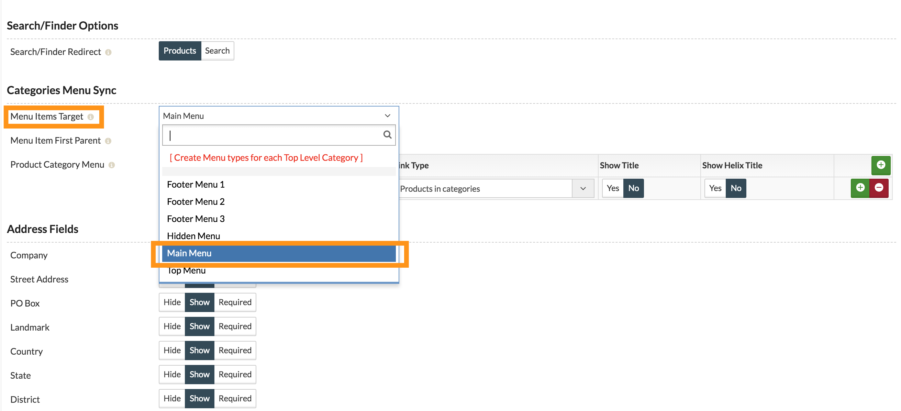The height and width of the screenshot is (411, 901).
Task: Click green plus icon in table row
Action: pyautogui.click(x=860, y=188)
